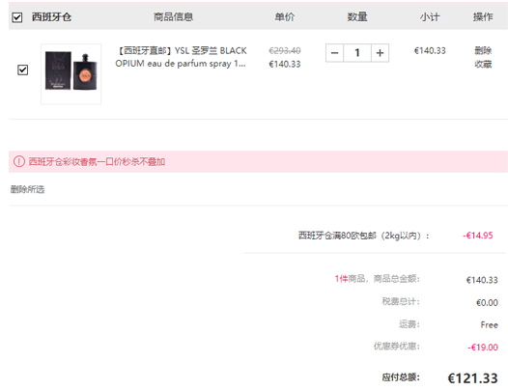Click the 应付总额 label
This screenshot has height=390, width=508.
(401, 377)
